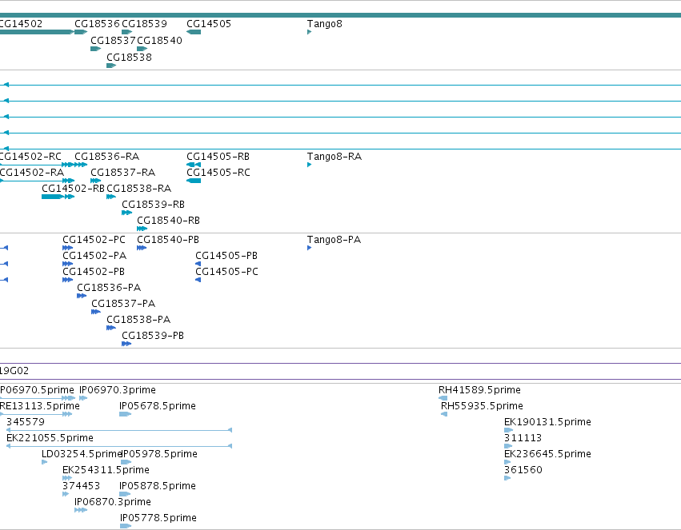Viewport: 681px width, 530px height.
Task: Select transcript CG18537-RA
Action: point(123,173)
